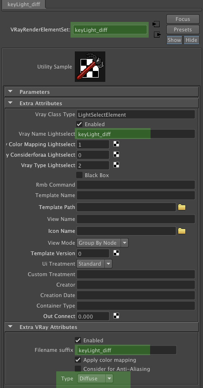Screen dimensions: 203x388
Task: Click map button beside Considerforaa Lightselect
Action: pyautogui.click(x=116, y=154)
